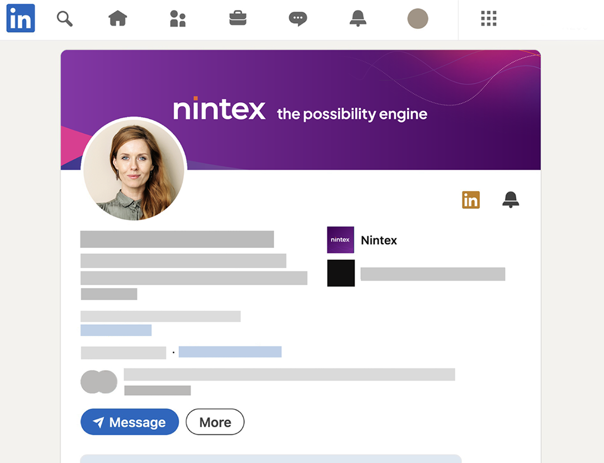Image resolution: width=604 pixels, height=463 pixels.
Task: Open the purple Nintex company logo thumbnail
Action: coord(341,240)
